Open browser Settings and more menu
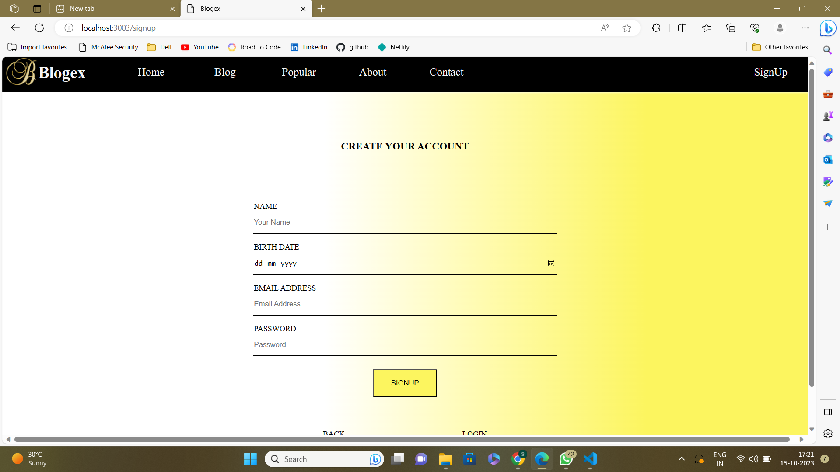 coord(805,28)
